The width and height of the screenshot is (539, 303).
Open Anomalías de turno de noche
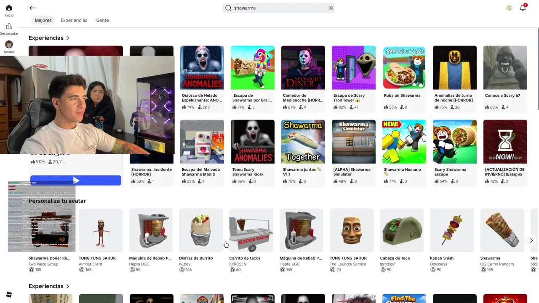point(455,68)
